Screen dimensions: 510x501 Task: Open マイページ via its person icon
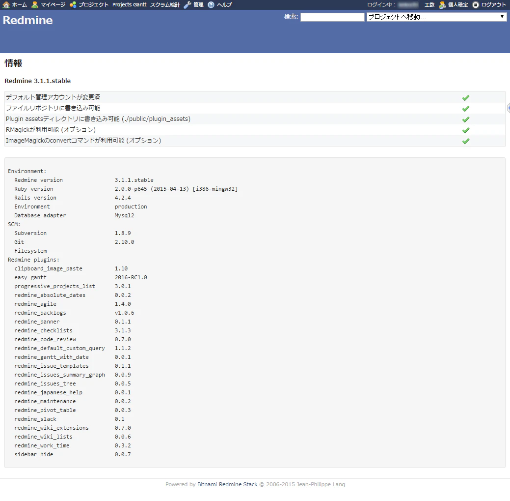pyautogui.click(x=35, y=5)
